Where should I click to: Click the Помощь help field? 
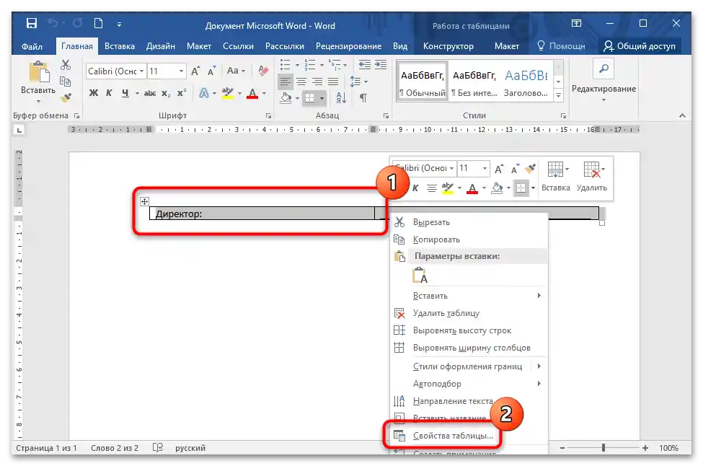pos(562,45)
